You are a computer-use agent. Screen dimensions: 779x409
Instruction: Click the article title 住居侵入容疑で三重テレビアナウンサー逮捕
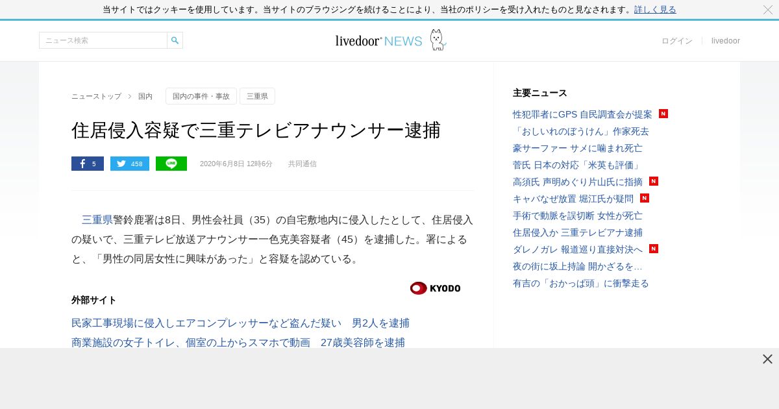coord(256,130)
